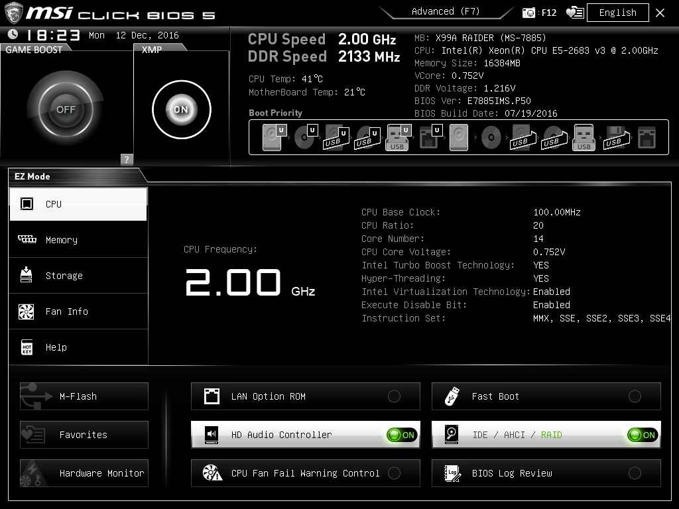This screenshot has width=679, height=509.
Task: Select legacy CD/DVD boot icon
Action: 491,138
